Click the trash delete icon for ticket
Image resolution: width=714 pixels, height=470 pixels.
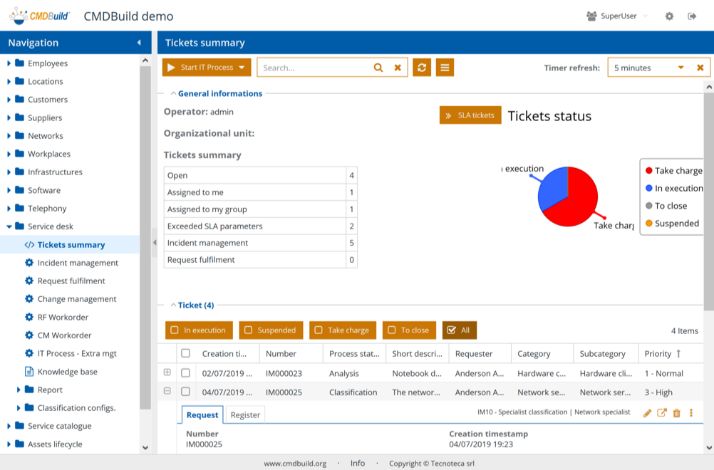pos(677,413)
